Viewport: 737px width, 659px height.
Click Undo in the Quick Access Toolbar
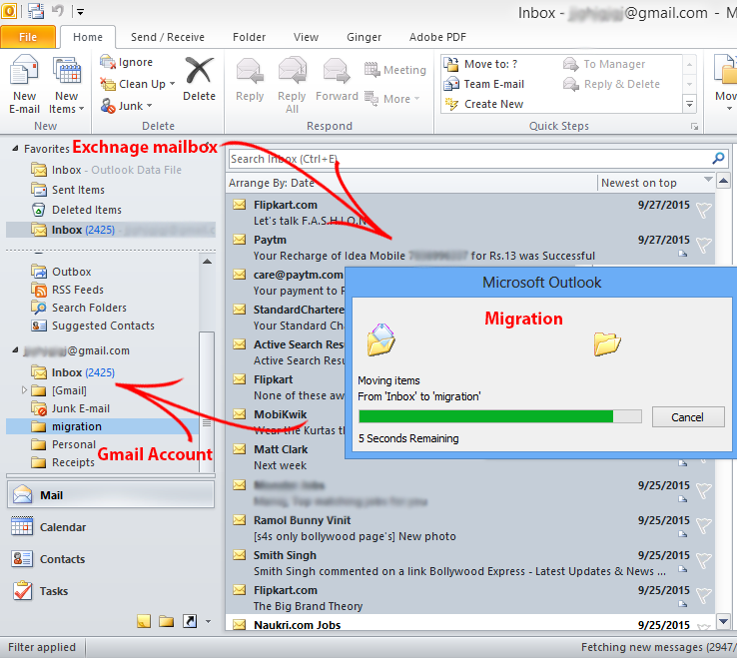point(57,11)
